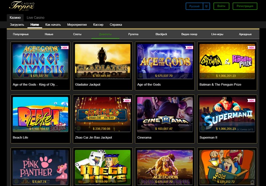Open the Gladiator Jackpot game thumbnail
Image resolution: width=266 pixels, height=186 pixels.
point(103,61)
